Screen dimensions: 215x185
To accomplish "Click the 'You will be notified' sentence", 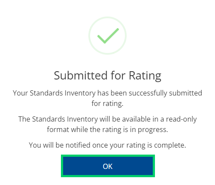I will point(107,145).
